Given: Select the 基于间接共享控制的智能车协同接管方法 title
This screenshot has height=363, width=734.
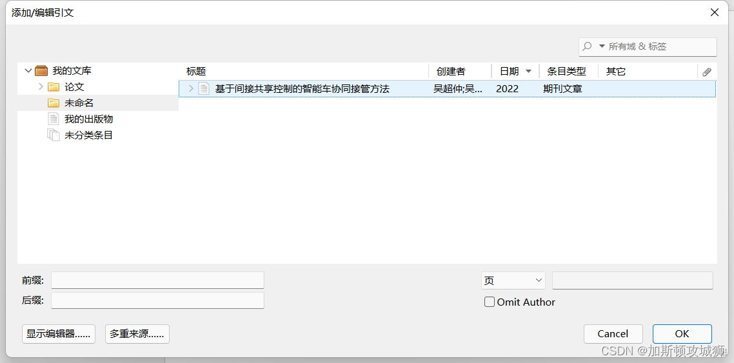Looking at the screenshot, I should click(303, 88).
